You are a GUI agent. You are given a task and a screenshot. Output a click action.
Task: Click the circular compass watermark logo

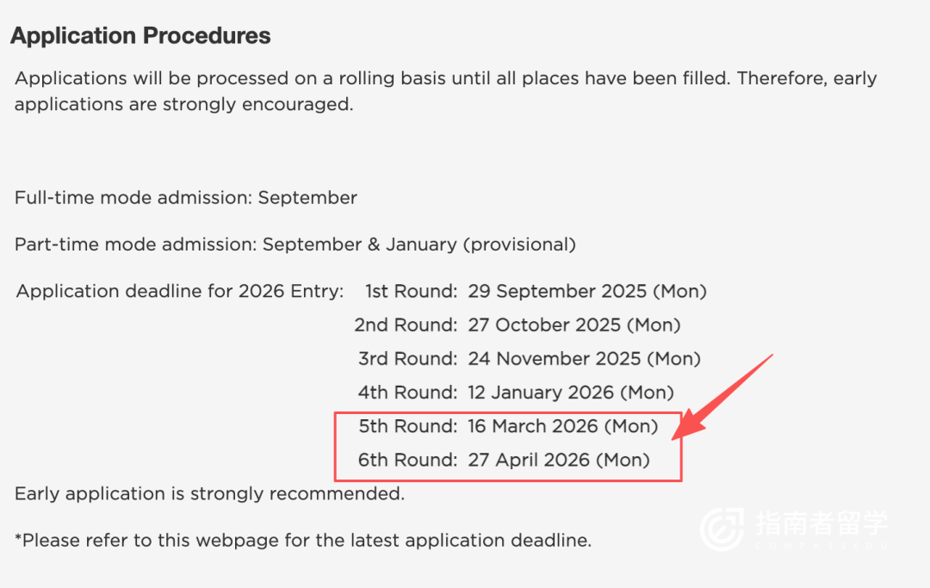(x=722, y=528)
